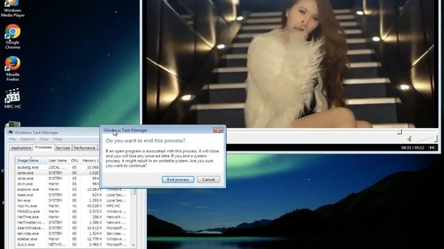Image resolution: width=444 pixels, height=249 pixels.
Task: Select the lsm.exe process row
Action: click(74, 201)
